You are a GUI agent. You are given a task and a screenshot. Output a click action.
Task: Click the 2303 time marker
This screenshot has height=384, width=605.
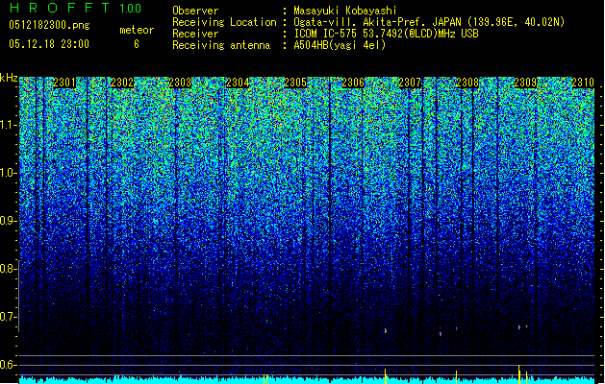(x=180, y=83)
